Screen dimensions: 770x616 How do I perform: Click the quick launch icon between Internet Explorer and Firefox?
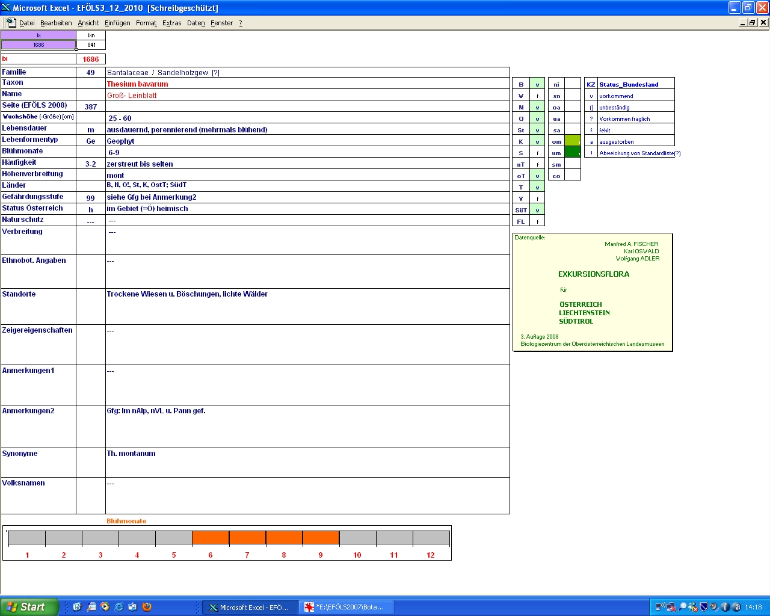[x=132, y=607]
